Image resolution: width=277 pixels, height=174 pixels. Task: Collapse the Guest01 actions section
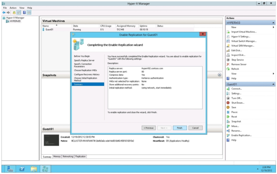(x=273, y=84)
